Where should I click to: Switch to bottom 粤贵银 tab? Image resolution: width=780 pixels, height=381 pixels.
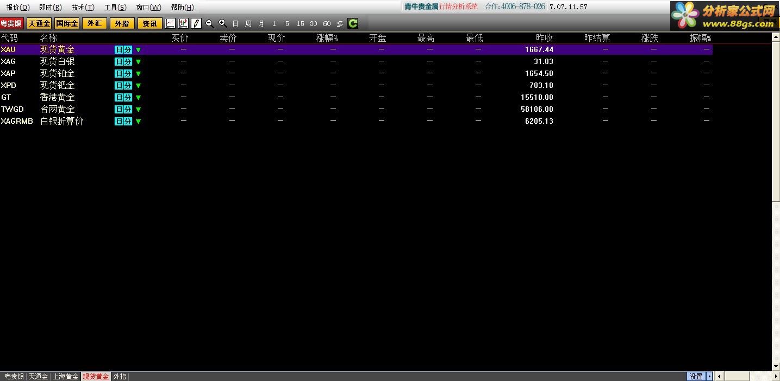pos(14,376)
